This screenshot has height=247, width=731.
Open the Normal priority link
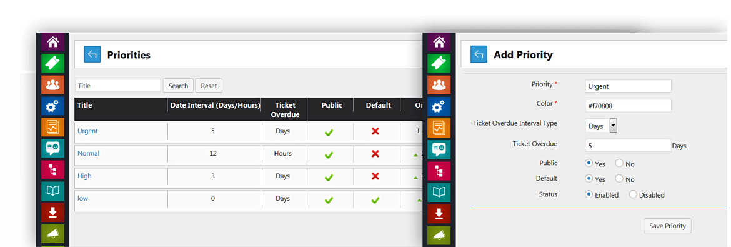click(89, 153)
